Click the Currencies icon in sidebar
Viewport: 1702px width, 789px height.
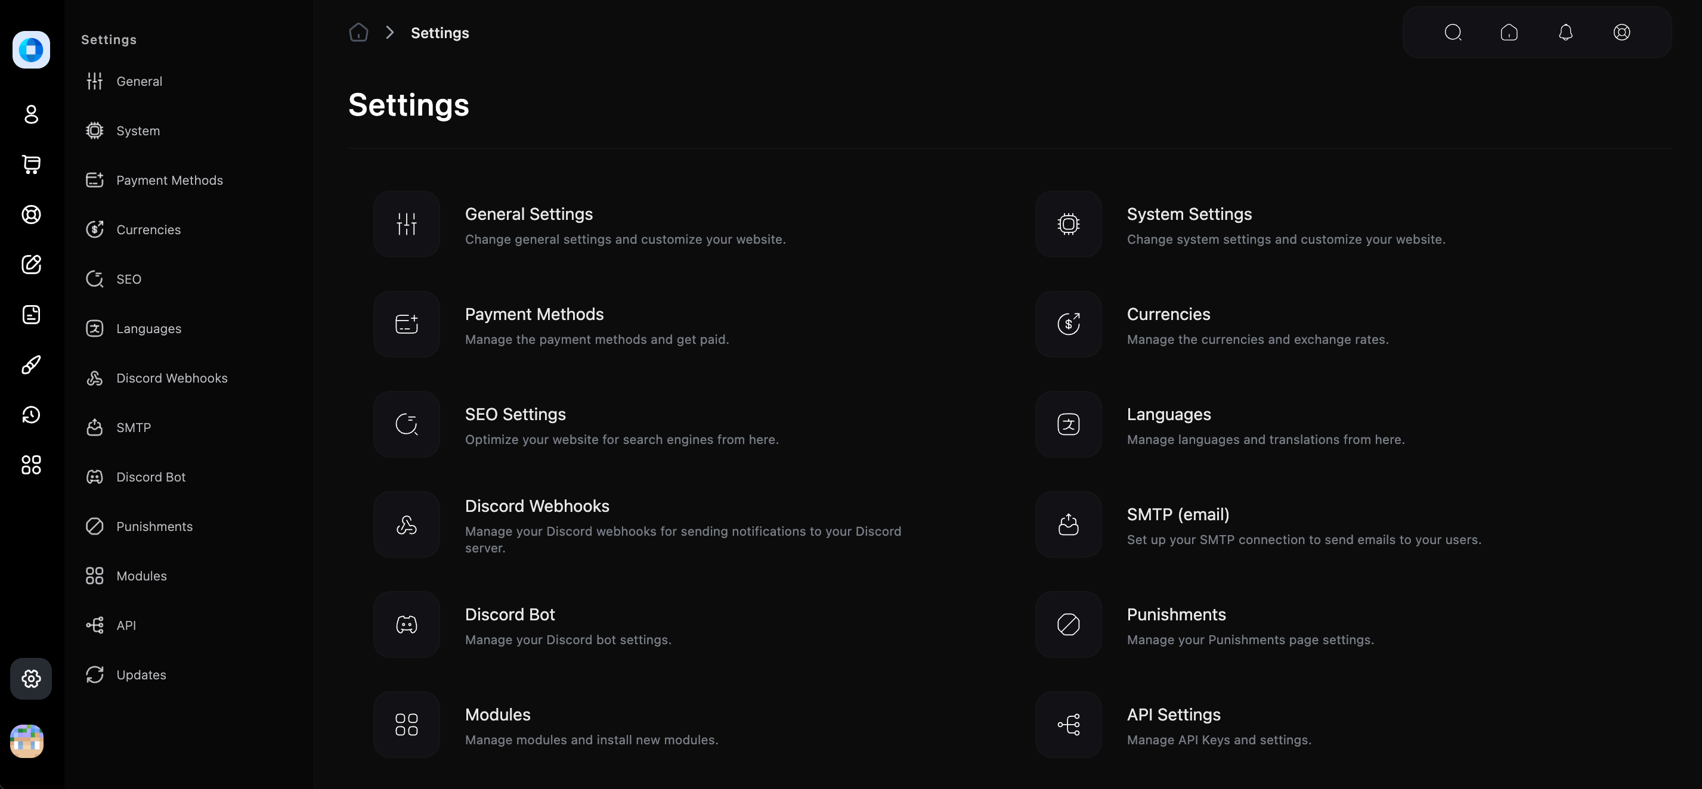pyautogui.click(x=94, y=229)
